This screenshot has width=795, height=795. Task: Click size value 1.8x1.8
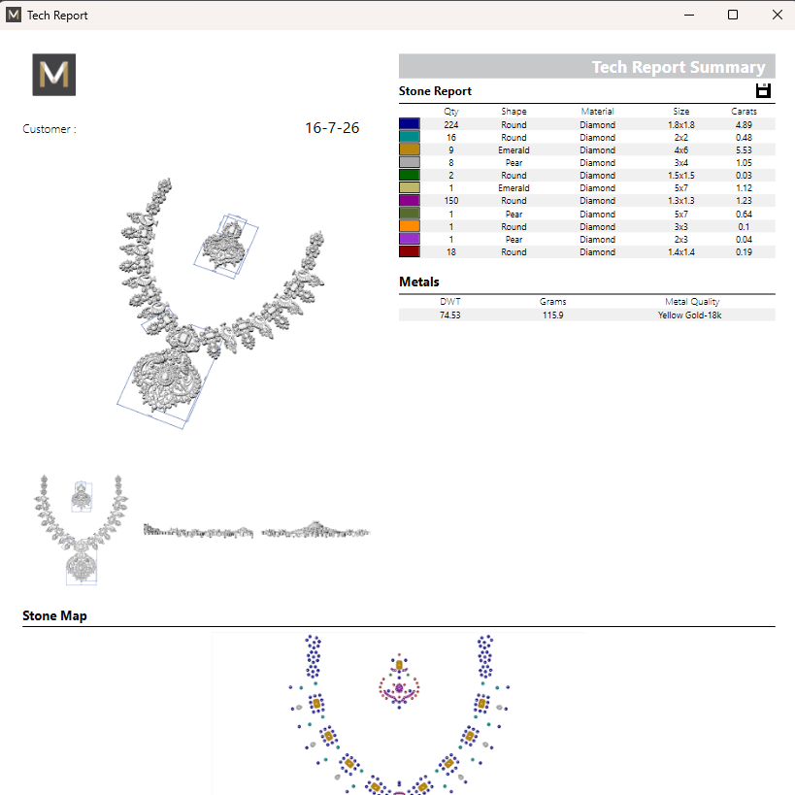[680, 124]
